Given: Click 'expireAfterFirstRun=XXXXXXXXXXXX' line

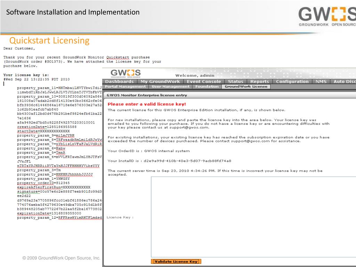Looking at the screenshot, I should 54,187.
